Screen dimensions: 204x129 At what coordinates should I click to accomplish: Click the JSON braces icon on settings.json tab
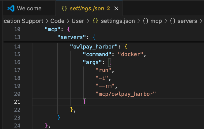tap(64, 9)
